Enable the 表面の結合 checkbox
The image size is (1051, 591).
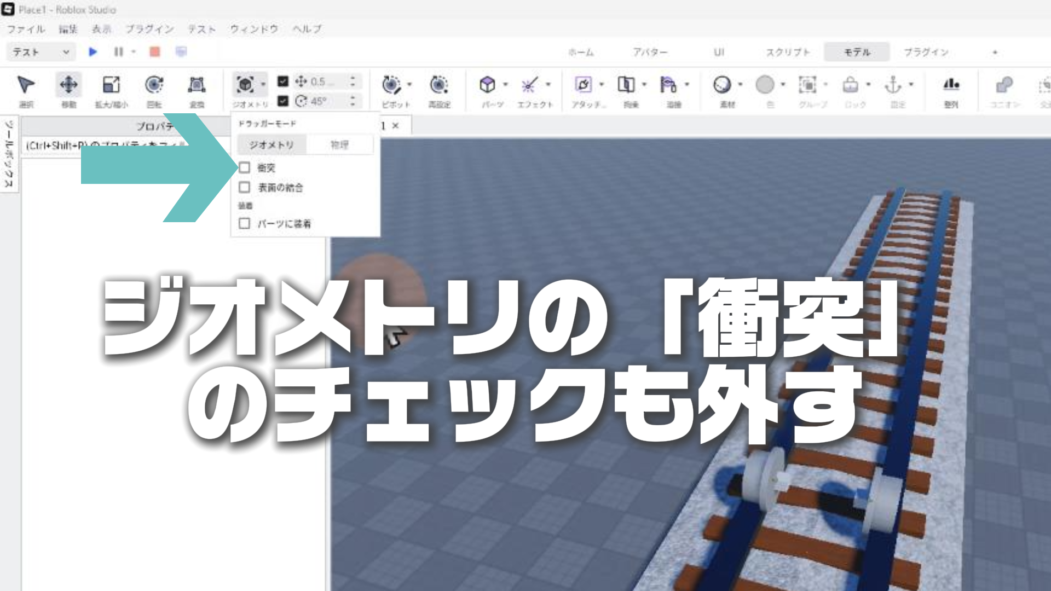pos(245,187)
